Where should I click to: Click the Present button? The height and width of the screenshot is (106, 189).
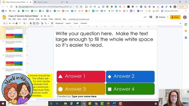161,17
